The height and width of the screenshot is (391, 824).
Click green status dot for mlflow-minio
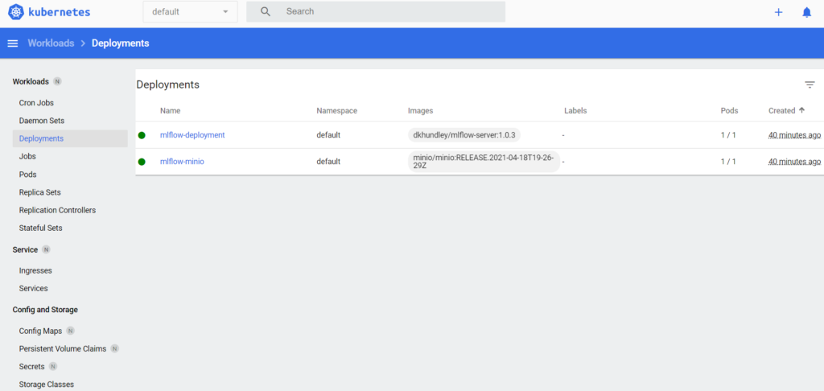142,162
